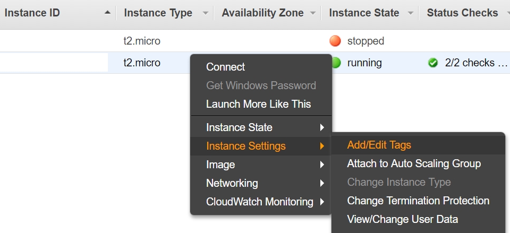Choose Attach to Auto Scaling Group
Screen dimensions: 510x233
point(414,163)
